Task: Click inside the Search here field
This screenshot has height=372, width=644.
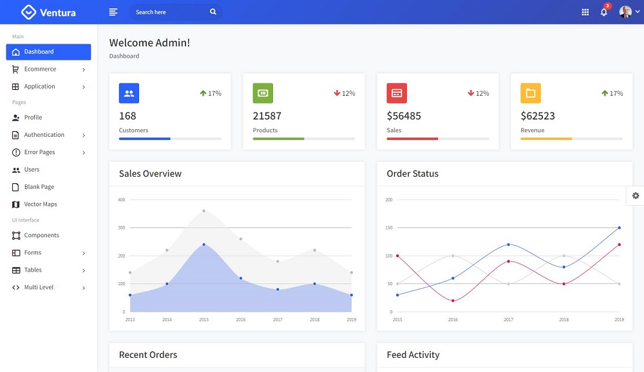Action: [176, 12]
